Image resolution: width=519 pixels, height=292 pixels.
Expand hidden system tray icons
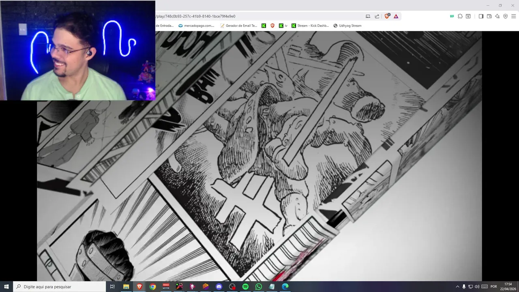pyautogui.click(x=457, y=287)
